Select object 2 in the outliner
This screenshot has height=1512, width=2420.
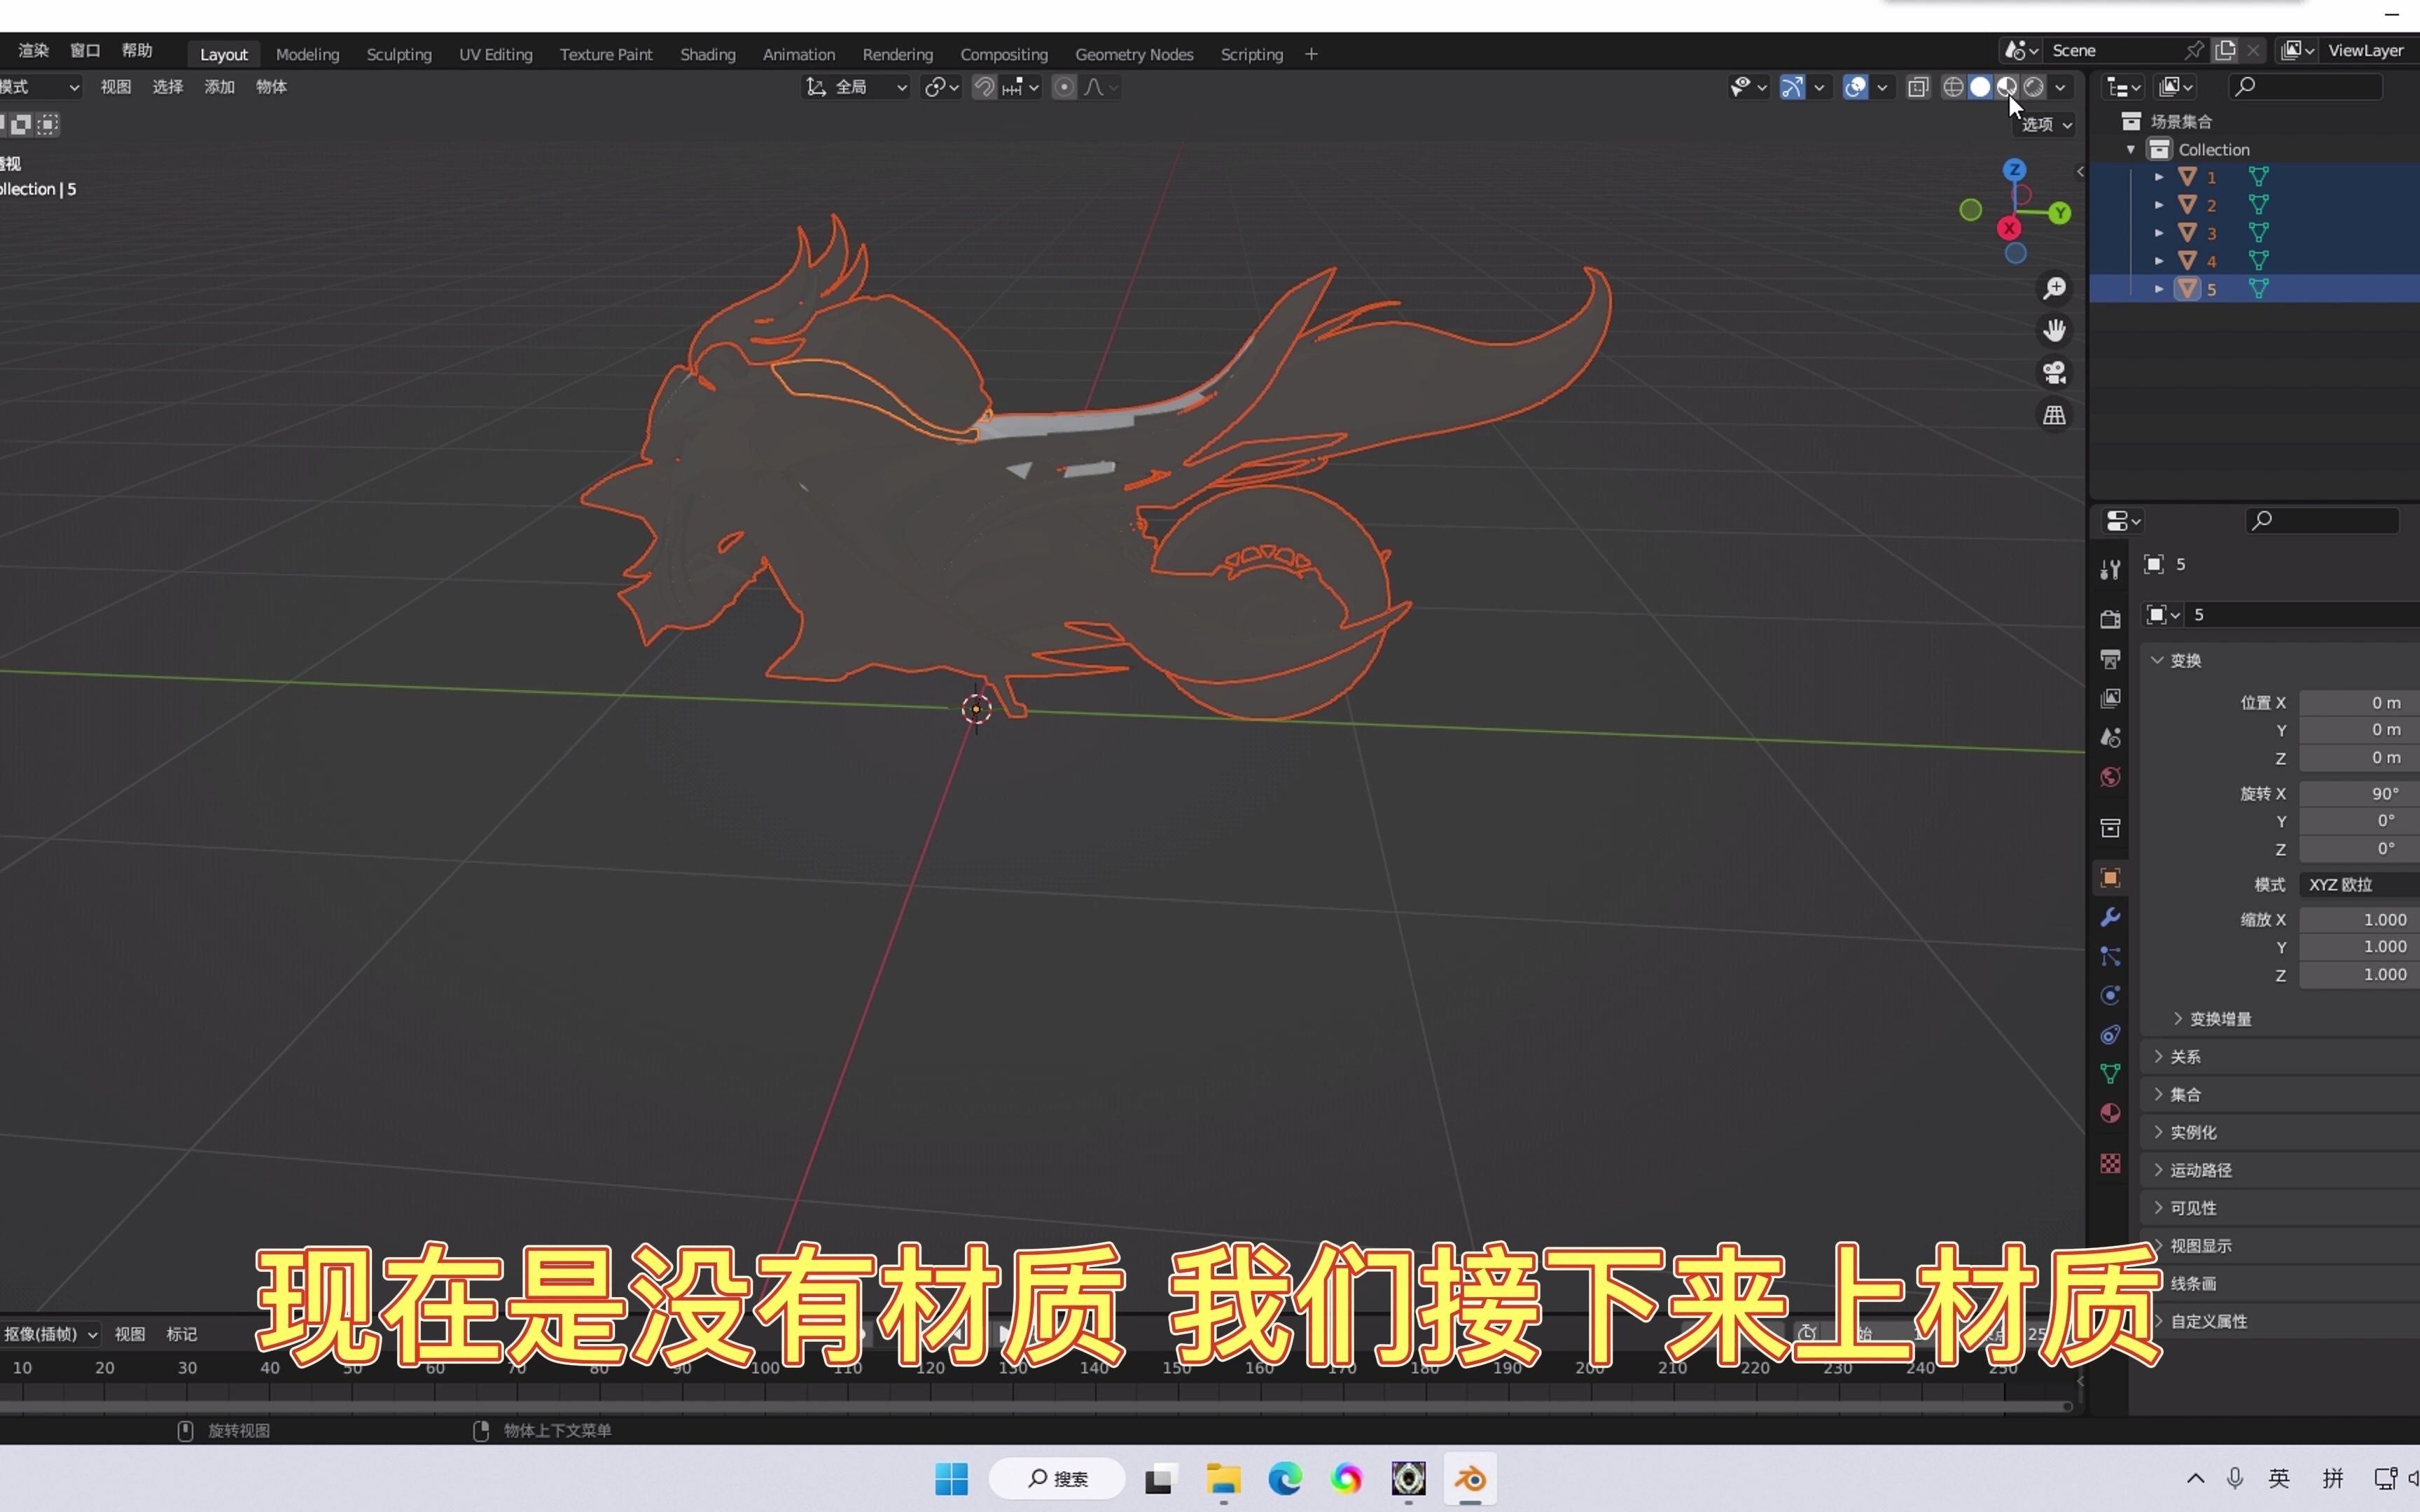pos(2212,205)
